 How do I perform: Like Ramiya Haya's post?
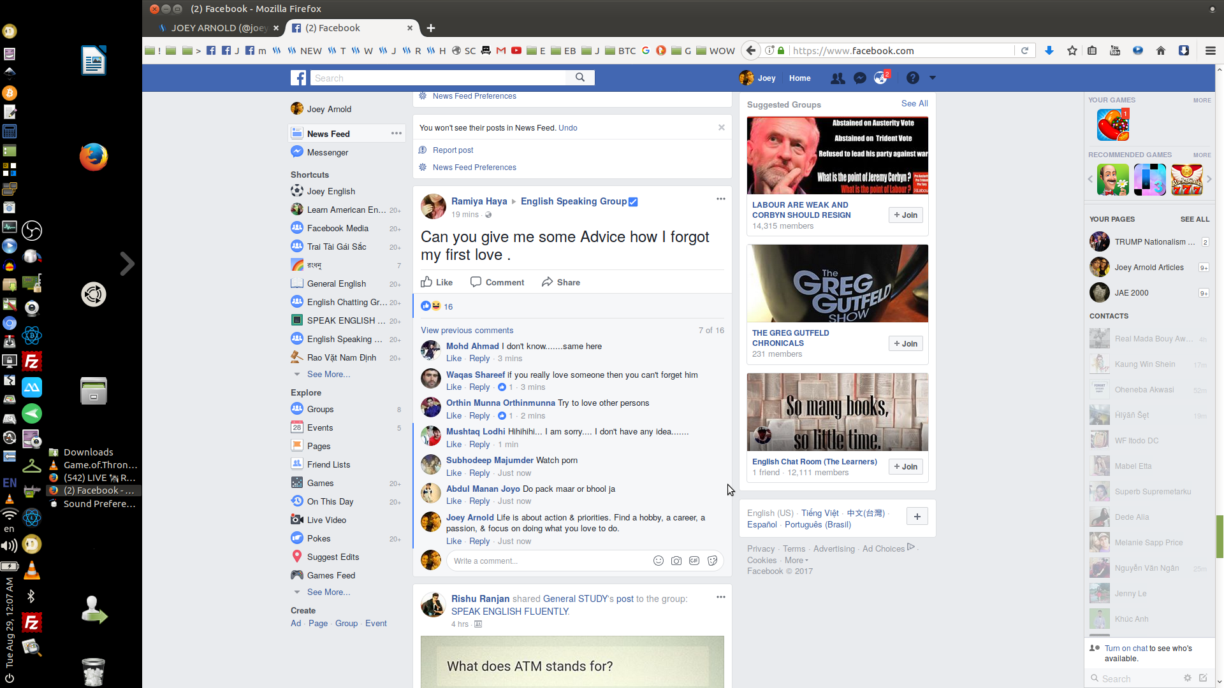coord(437,282)
